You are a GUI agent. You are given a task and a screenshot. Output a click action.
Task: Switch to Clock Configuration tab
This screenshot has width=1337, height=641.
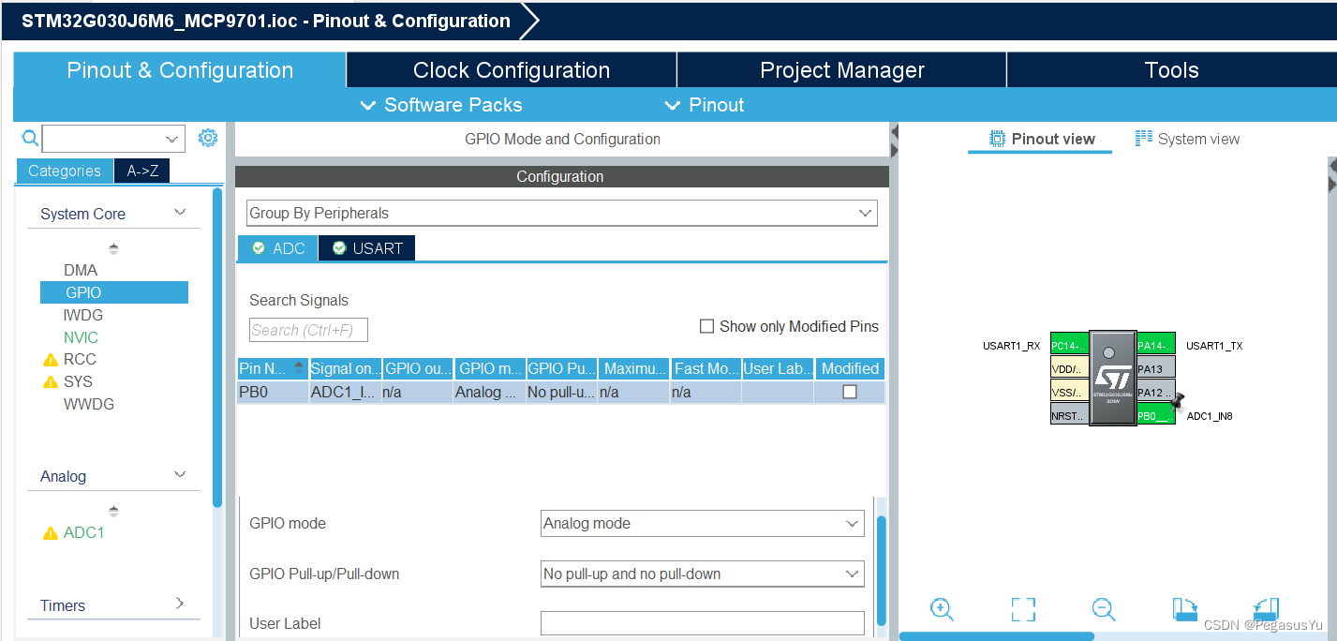tap(512, 70)
